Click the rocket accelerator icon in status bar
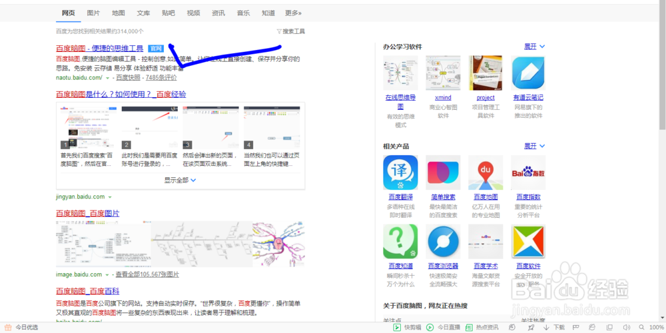The image size is (666, 333). pos(531,327)
